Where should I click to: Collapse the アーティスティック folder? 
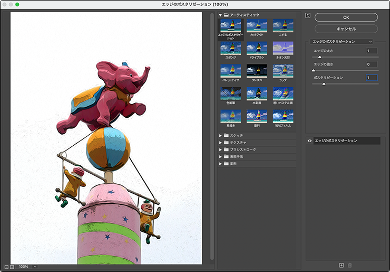coord(220,15)
